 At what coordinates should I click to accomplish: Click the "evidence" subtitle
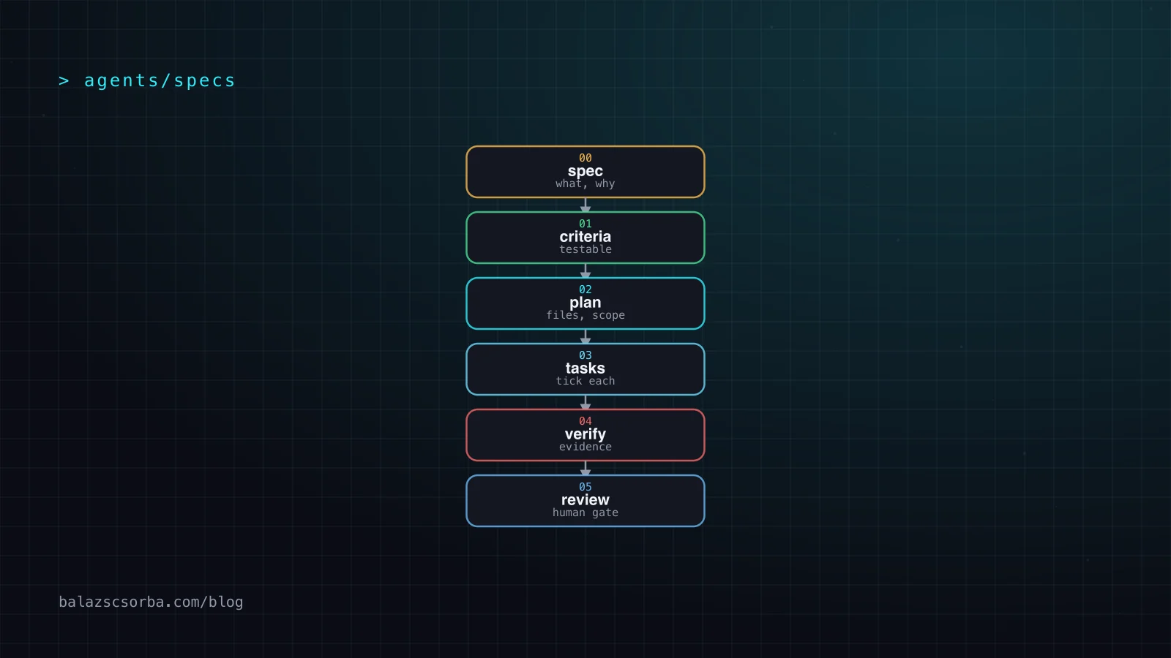coord(585,447)
